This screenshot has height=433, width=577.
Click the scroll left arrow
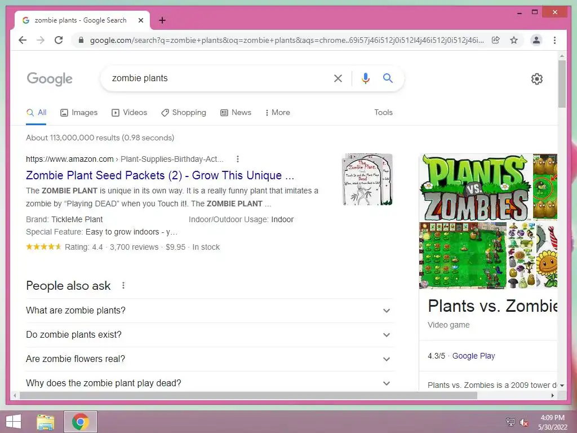[x=15, y=395]
